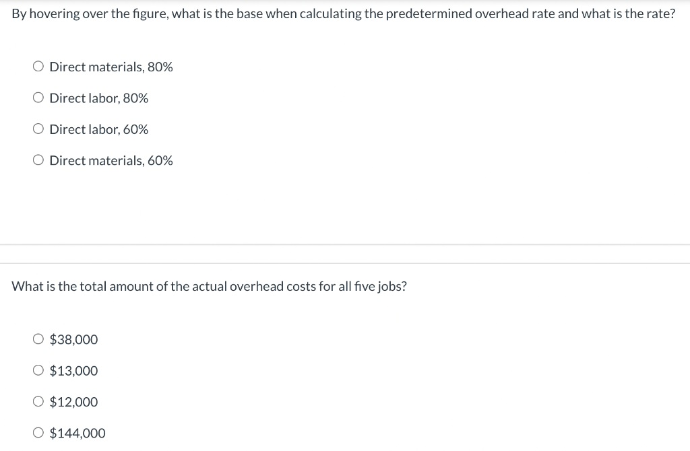The height and width of the screenshot is (451, 690).
Task: Click the '$144,000' option label
Action: tap(77, 433)
